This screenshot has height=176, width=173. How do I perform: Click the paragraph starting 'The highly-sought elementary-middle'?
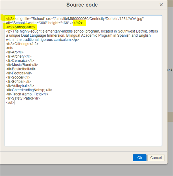click(82, 31)
